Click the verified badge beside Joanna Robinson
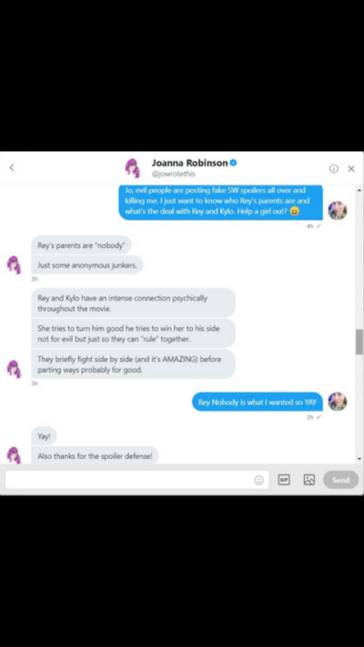The width and height of the screenshot is (364, 647). click(233, 163)
